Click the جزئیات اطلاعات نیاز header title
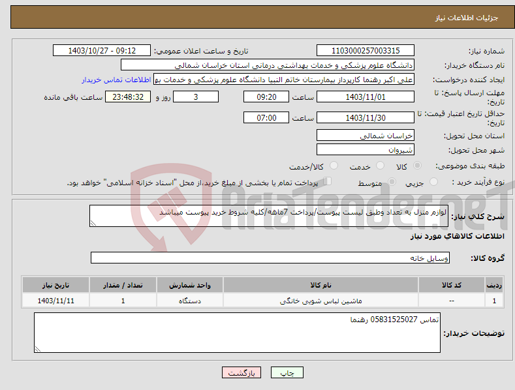515x390 pixels. pos(467,18)
